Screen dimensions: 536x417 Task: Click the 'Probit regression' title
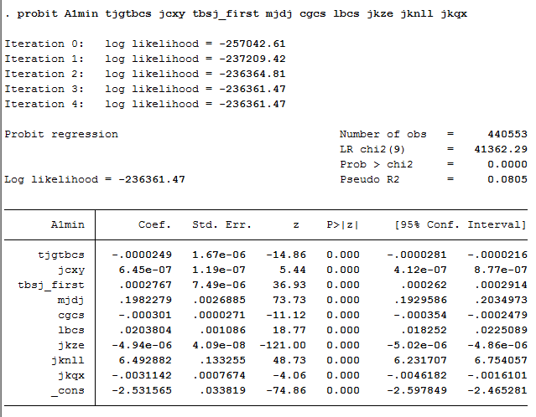tap(61, 134)
